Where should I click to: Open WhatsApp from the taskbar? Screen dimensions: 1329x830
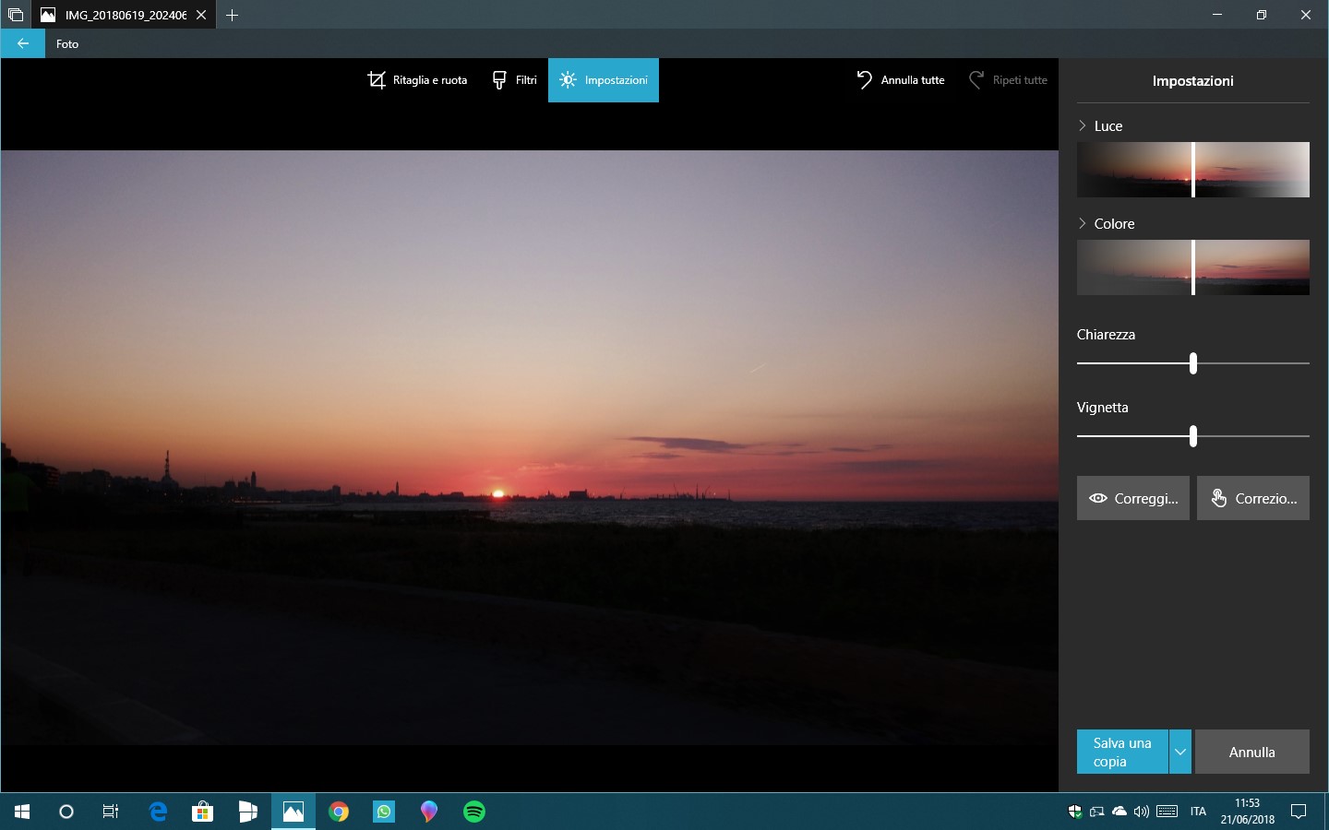click(384, 812)
